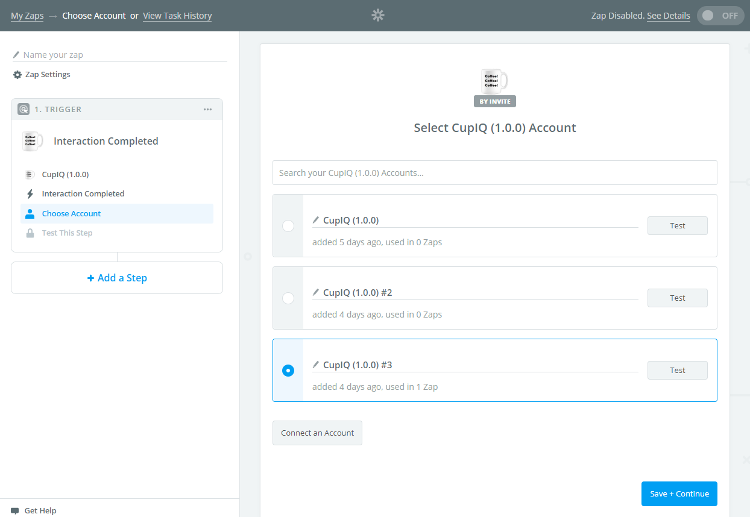This screenshot has height=517, width=750.
Task: Select the CupIQ (1.0.0) account radio button
Action: point(288,225)
